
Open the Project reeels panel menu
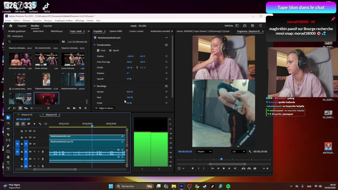[84, 31]
